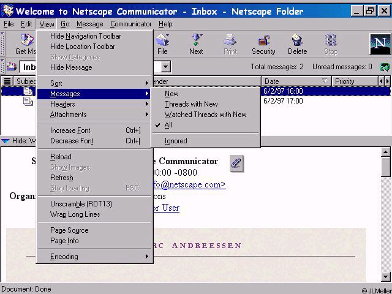
Task: Click the thread view column icon
Action: (x=7, y=81)
